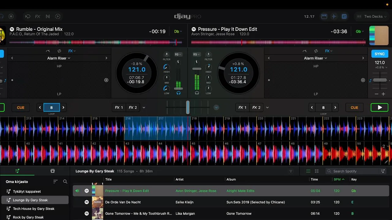Toggle left deck 8-beat loop
The height and width of the screenshot is (220, 392).
pyautogui.click(x=51, y=108)
